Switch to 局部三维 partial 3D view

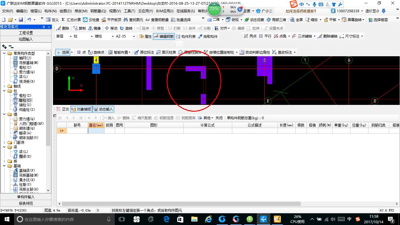tap(276, 20)
